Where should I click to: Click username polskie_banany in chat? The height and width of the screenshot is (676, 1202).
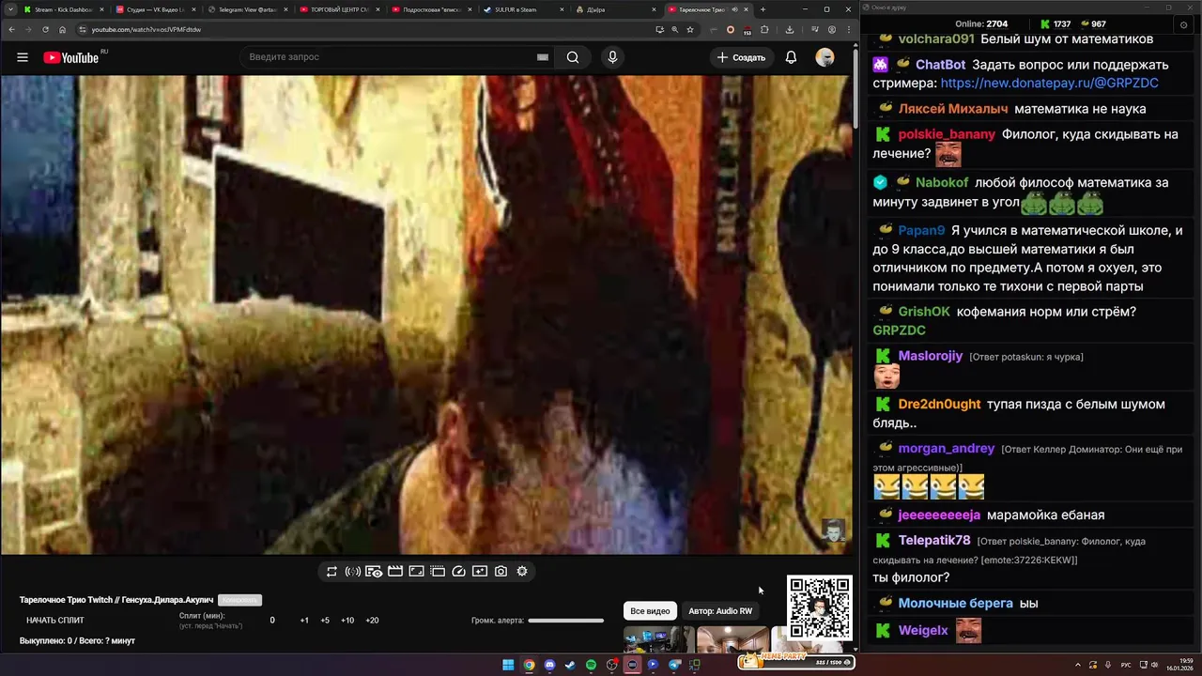947,134
